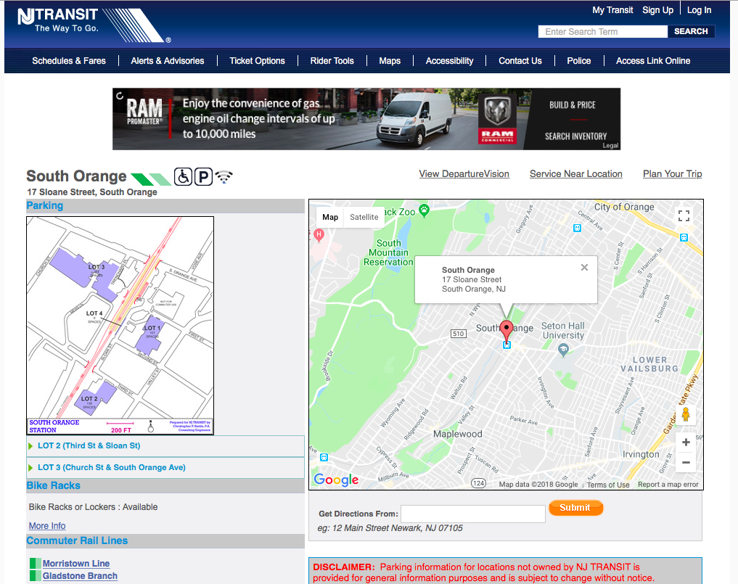Open Access Link Online

point(653,61)
